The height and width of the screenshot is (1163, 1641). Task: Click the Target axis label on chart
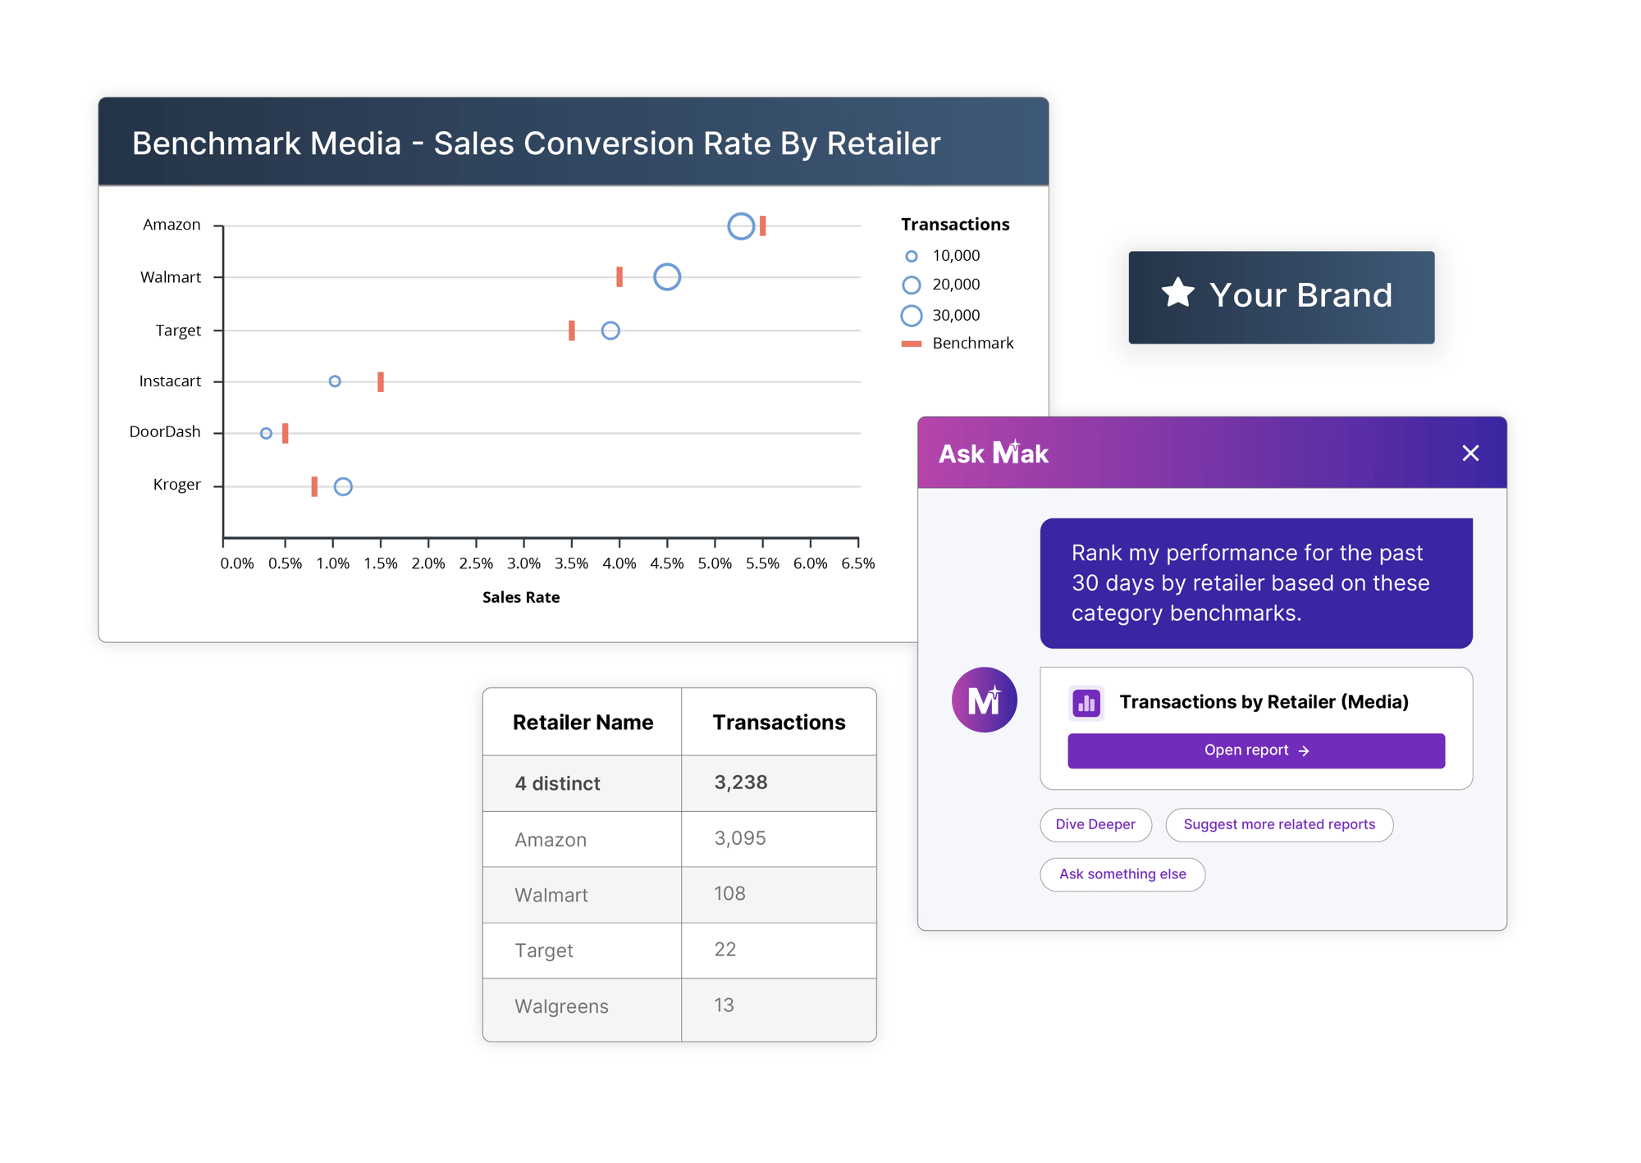pyautogui.click(x=178, y=331)
